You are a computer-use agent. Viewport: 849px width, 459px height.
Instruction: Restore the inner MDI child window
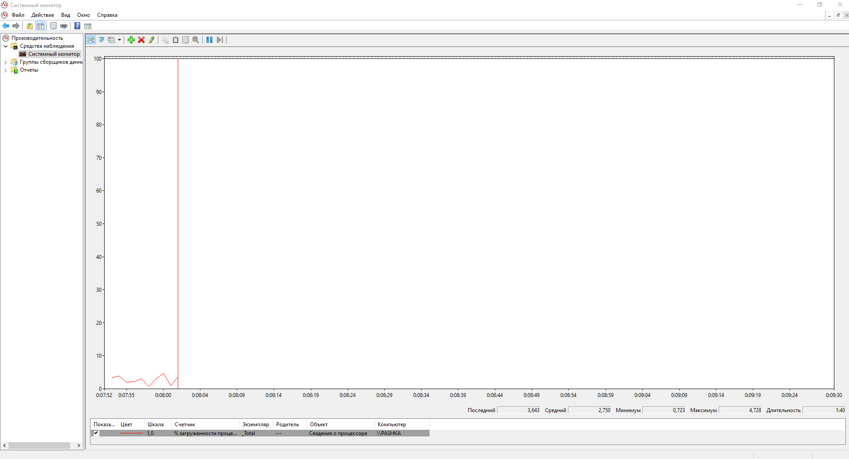coord(838,15)
